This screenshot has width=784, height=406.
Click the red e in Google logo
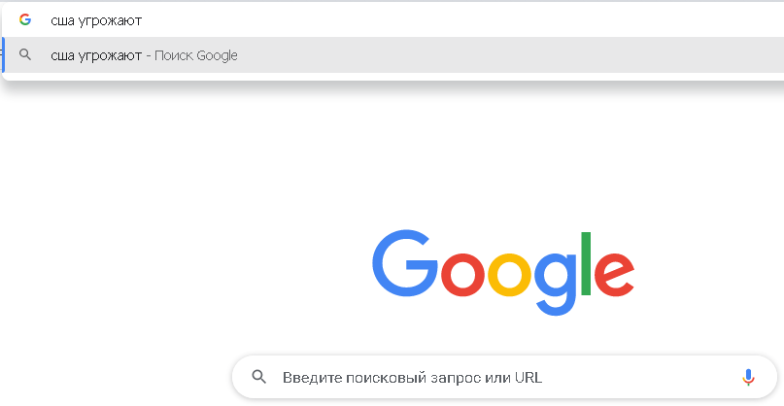(615, 275)
